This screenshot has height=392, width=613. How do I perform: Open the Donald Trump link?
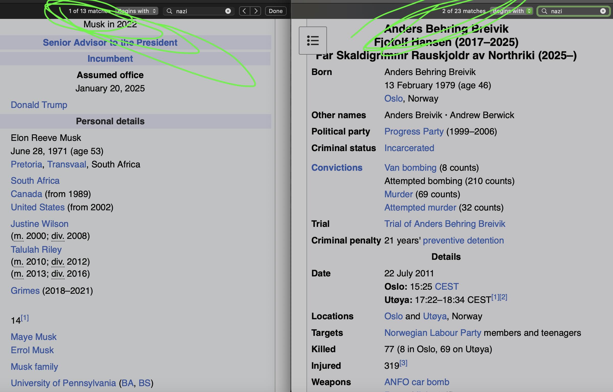[x=39, y=105]
